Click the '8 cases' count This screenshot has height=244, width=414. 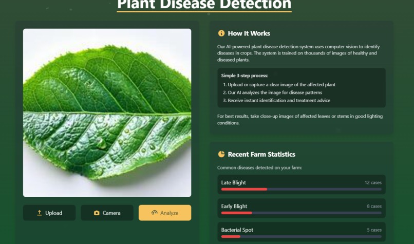coord(374,206)
